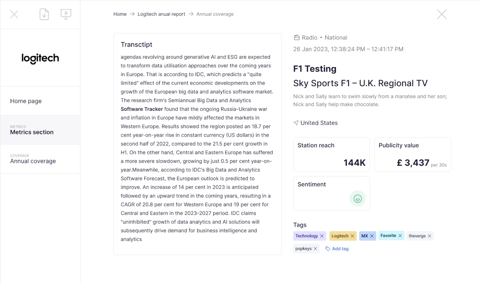The height and width of the screenshot is (283, 480).
Task: Close the sidebar with X icon
Action: tap(14, 14)
